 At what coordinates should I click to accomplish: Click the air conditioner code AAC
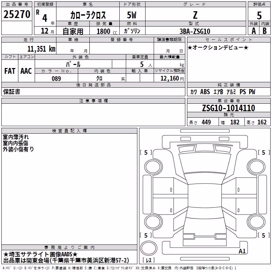[x=26, y=71]
